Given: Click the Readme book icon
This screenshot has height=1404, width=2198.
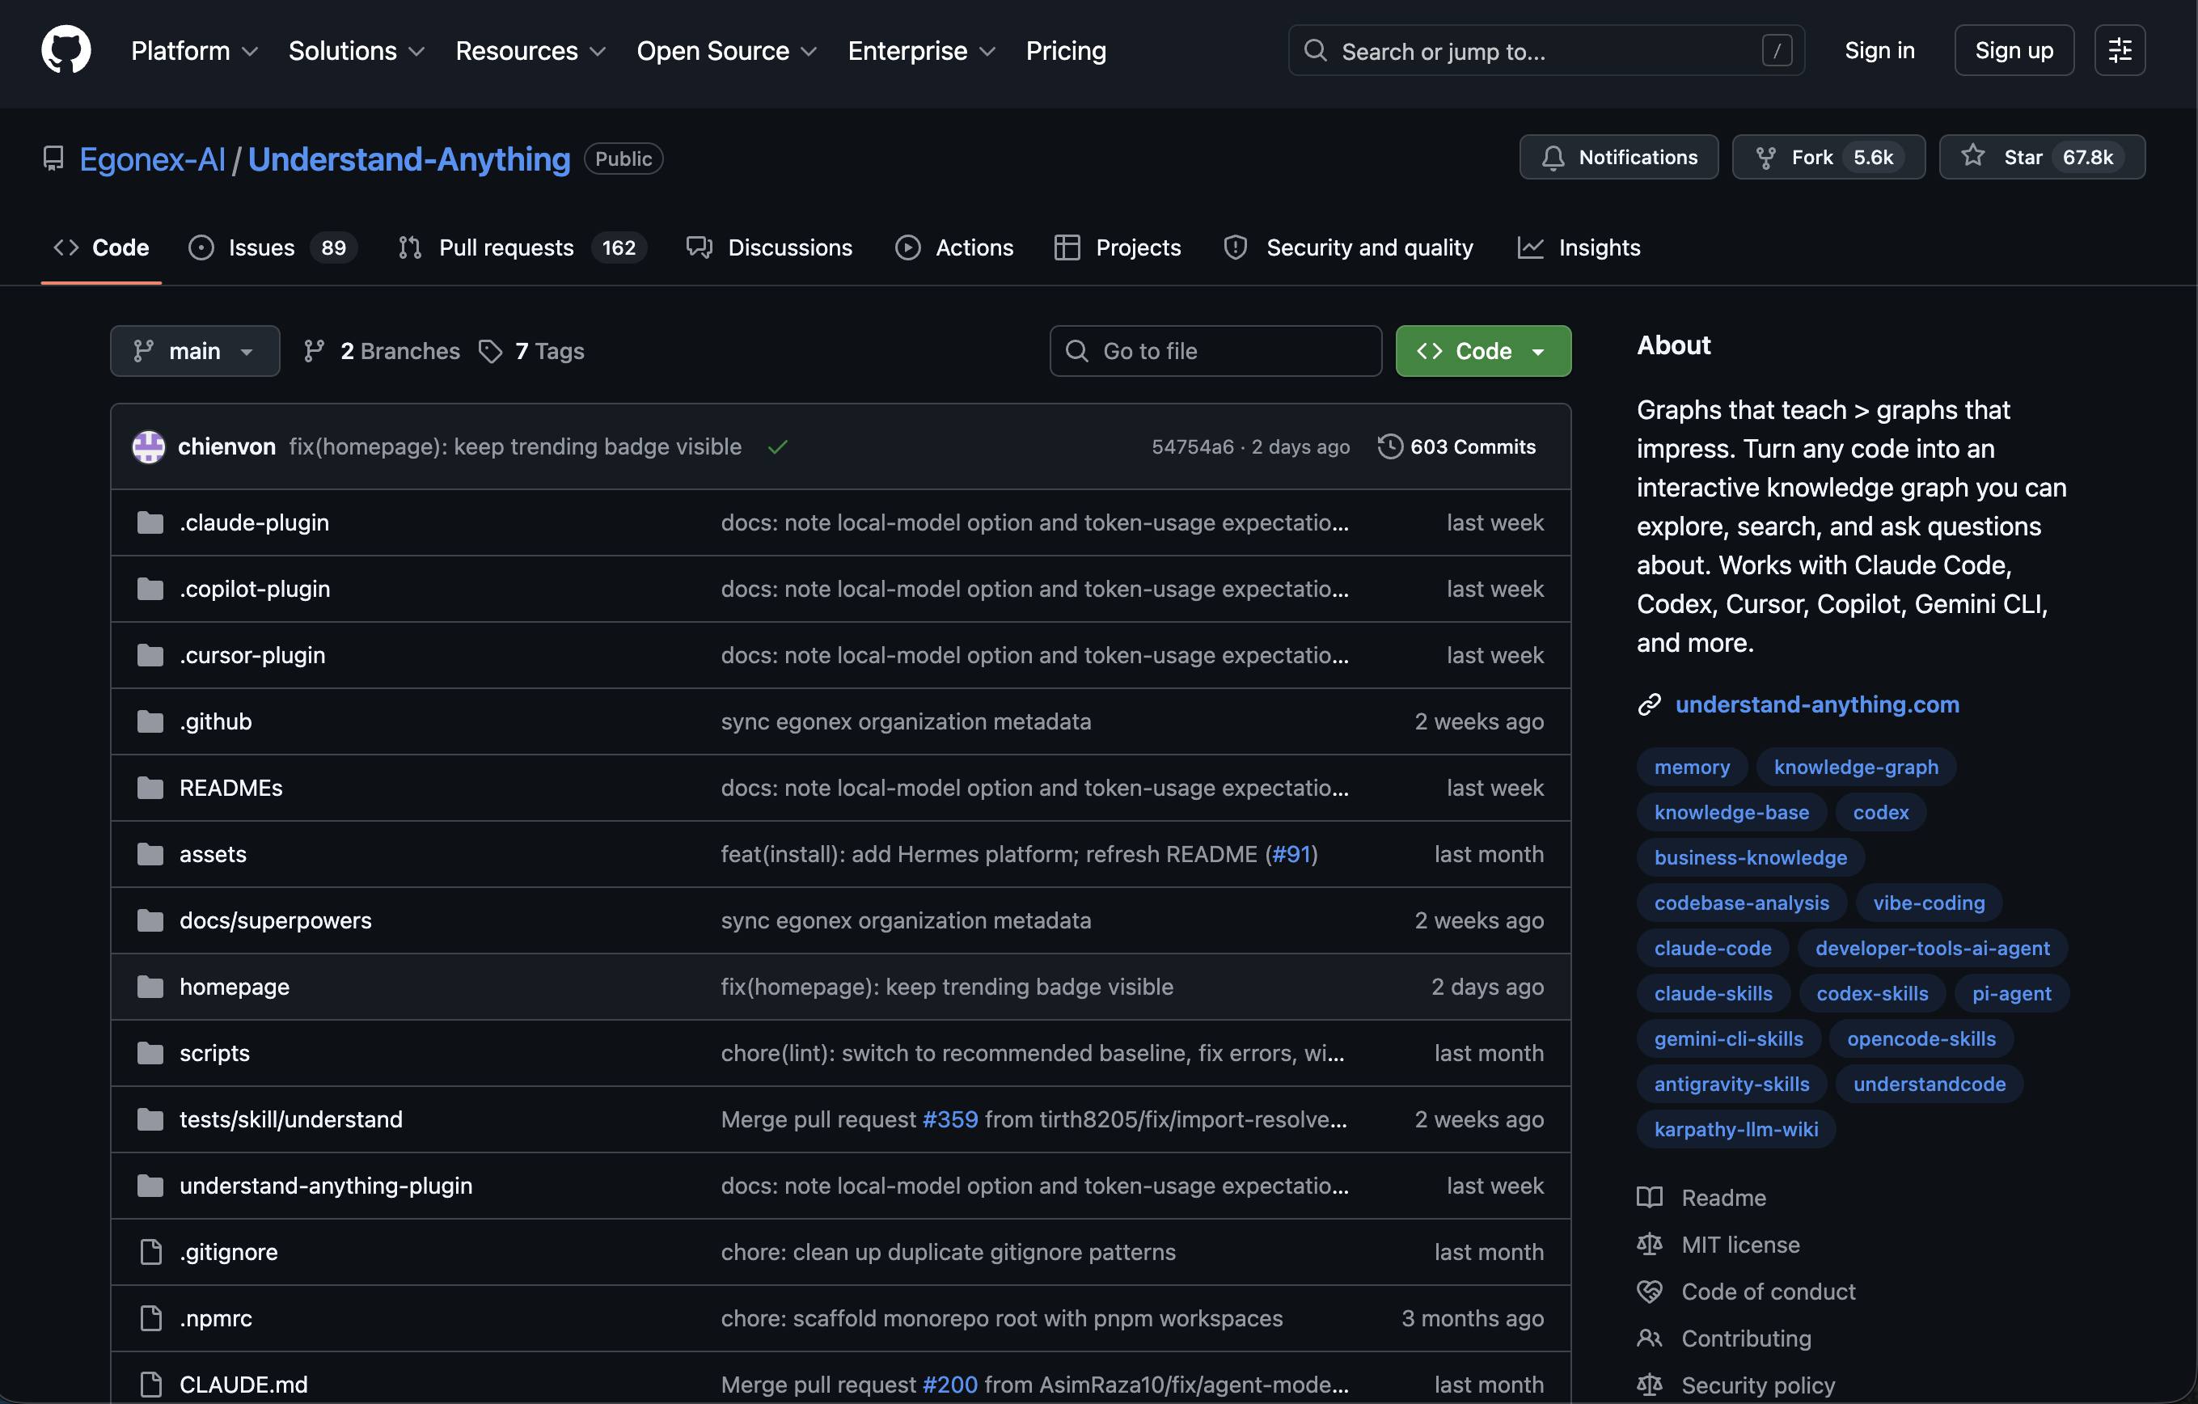Looking at the screenshot, I should 1648,1198.
